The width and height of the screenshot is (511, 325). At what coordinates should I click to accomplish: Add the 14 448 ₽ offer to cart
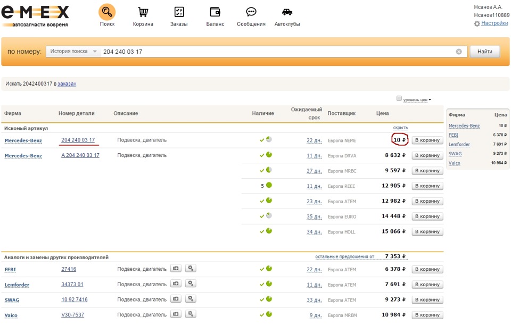427,216
